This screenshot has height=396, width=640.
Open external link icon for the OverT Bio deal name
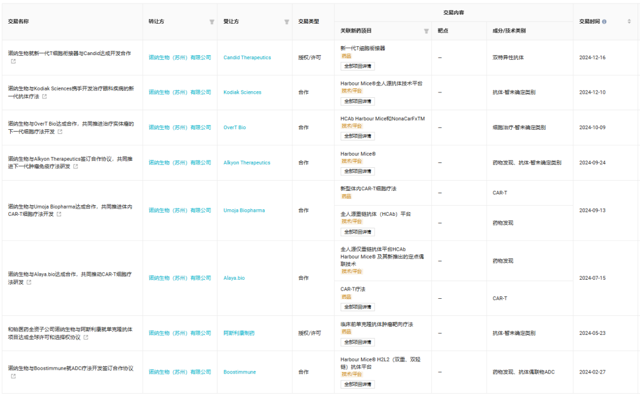(x=60, y=132)
